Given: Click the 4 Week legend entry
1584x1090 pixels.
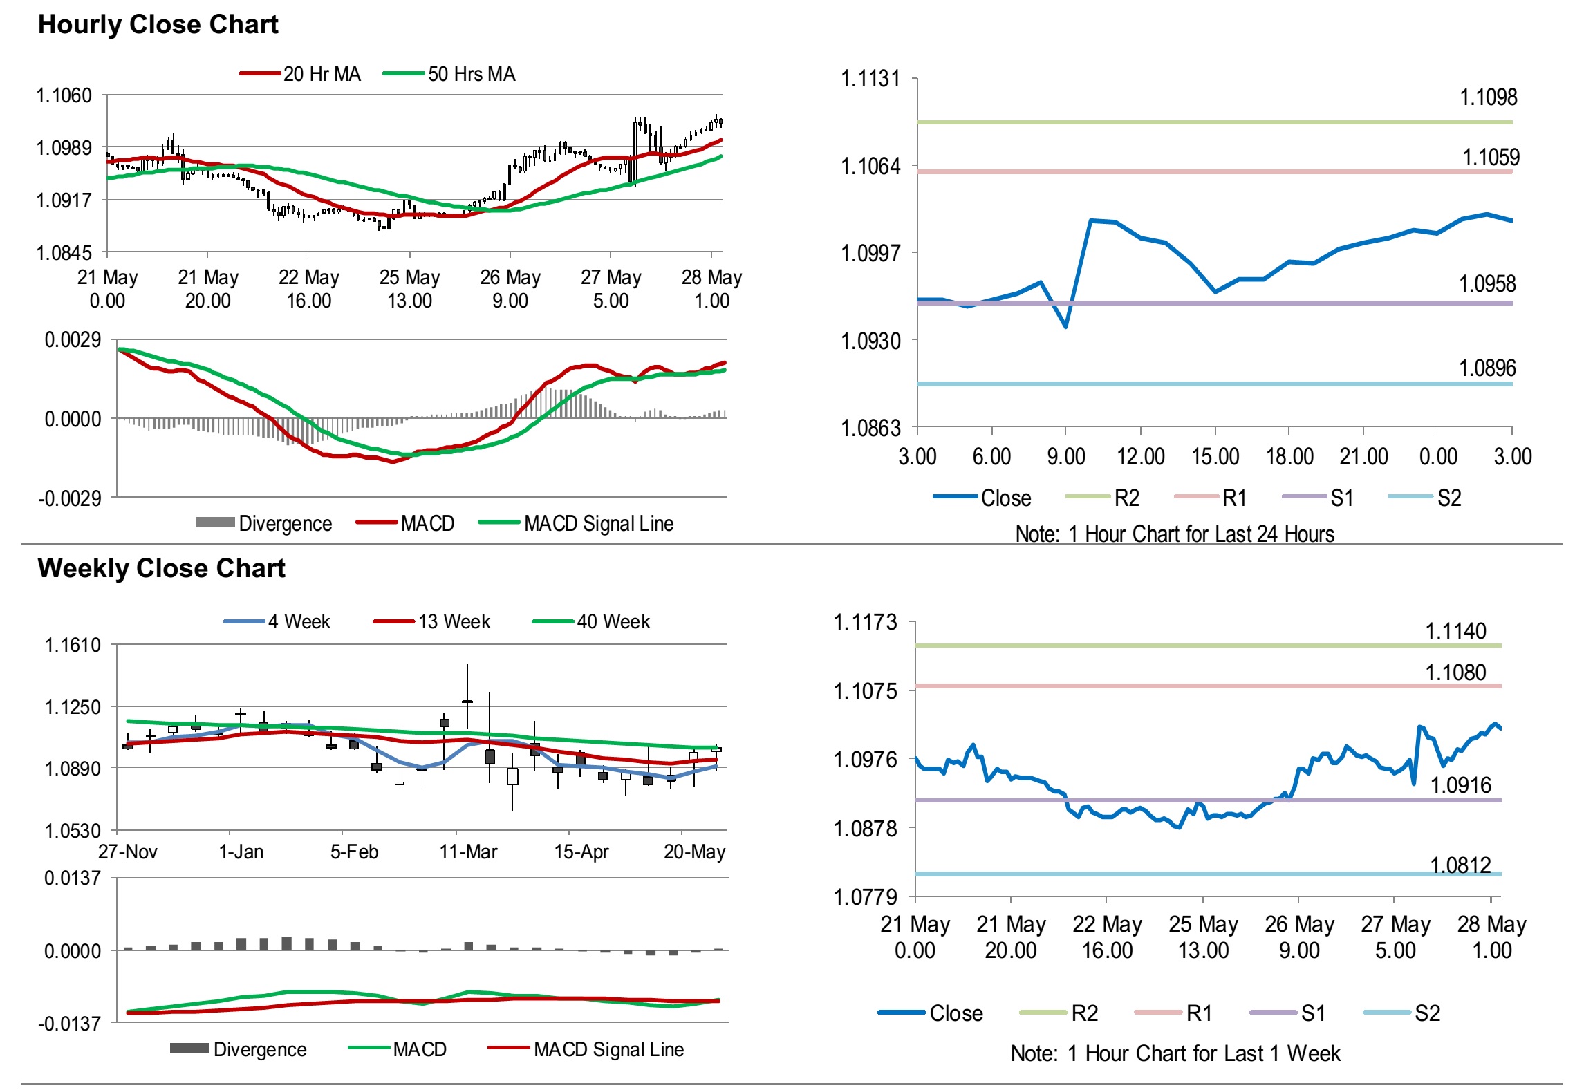Looking at the screenshot, I should pyautogui.click(x=299, y=621).
